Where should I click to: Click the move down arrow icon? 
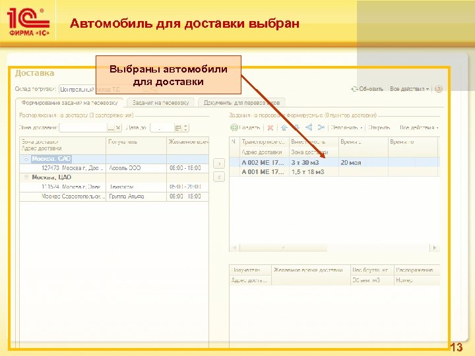(297, 127)
